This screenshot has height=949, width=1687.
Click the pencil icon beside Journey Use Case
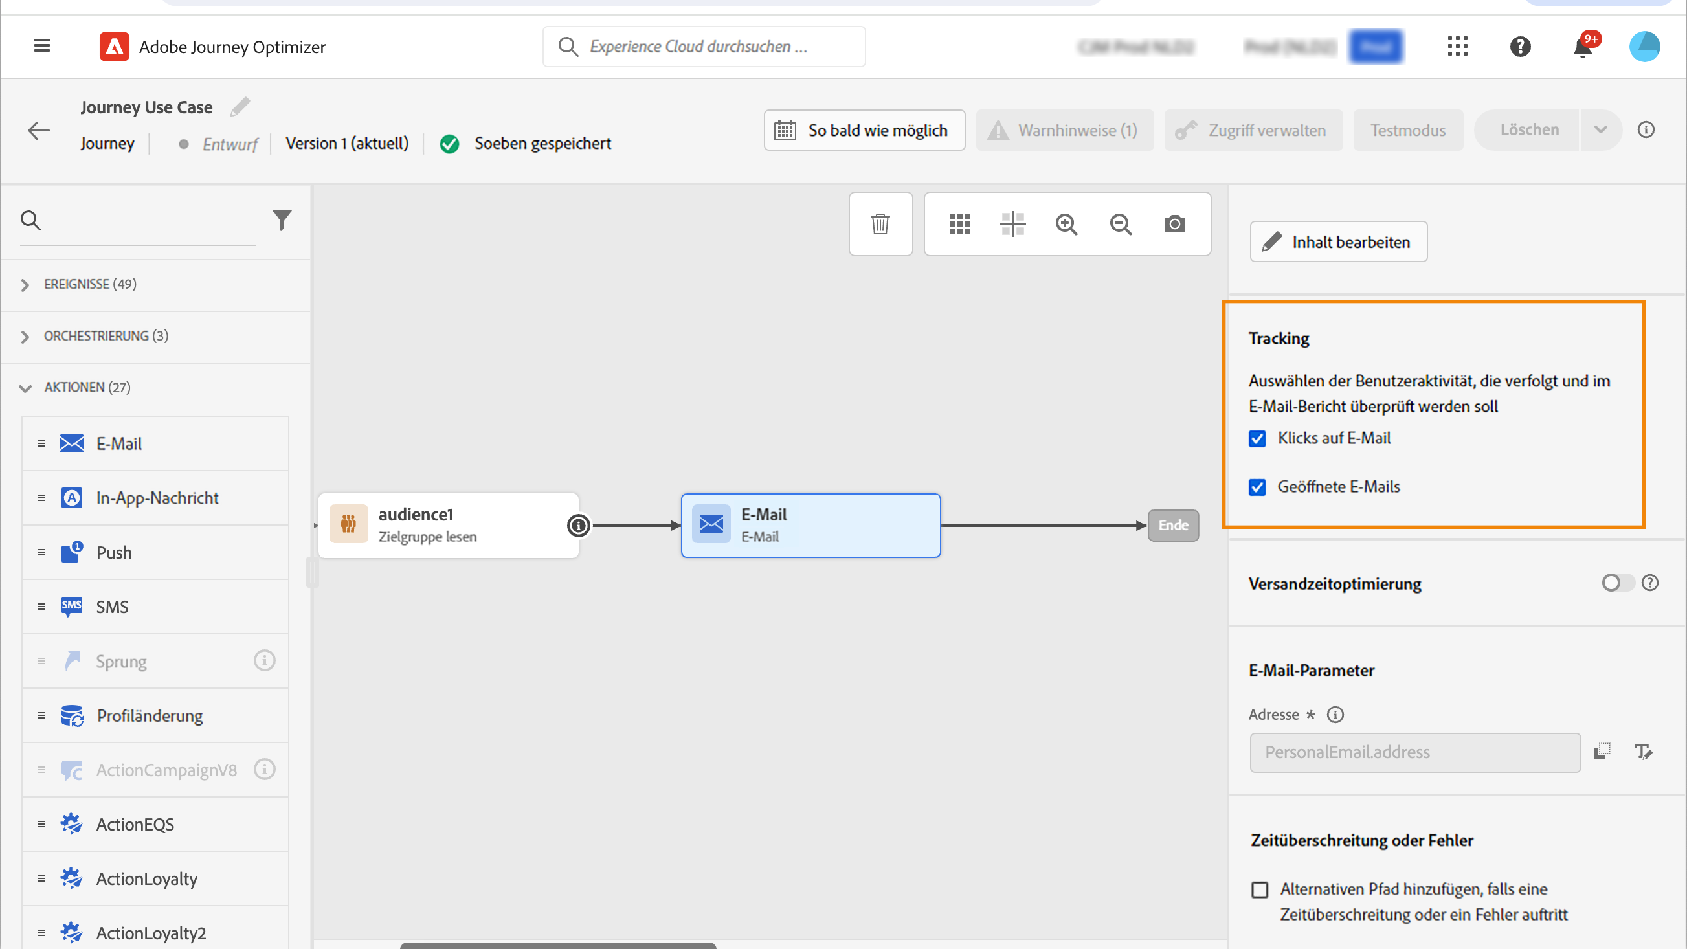click(x=240, y=107)
